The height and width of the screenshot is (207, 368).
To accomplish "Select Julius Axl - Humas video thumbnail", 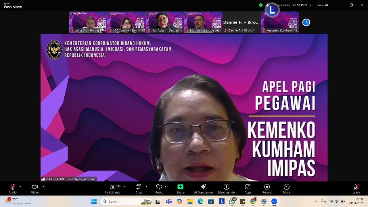I will (88, 22).
